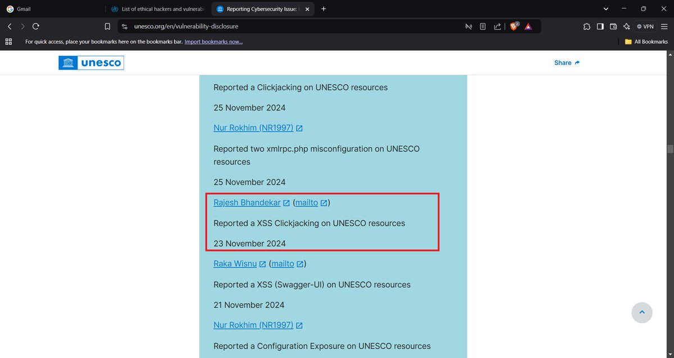Click Import bookmarks now link
The image size is (674, 358).
click(213, 42)
